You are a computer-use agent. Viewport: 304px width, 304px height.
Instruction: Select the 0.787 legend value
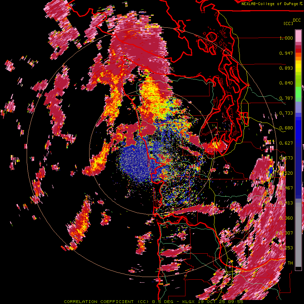[286, 98]
